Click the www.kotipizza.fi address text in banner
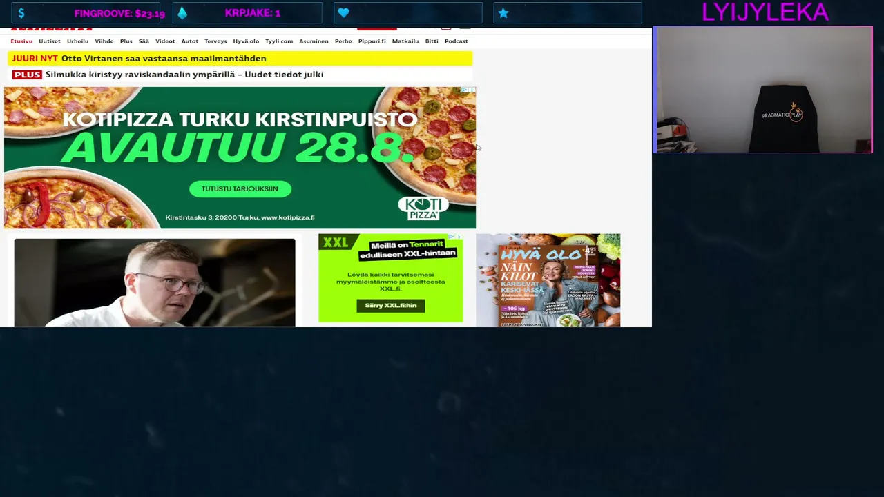 coord(287,217)
